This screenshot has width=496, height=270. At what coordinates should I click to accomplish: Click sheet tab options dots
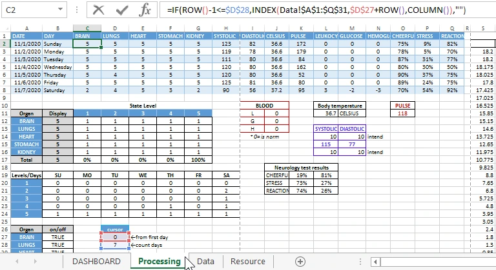[x=360, y=262]
